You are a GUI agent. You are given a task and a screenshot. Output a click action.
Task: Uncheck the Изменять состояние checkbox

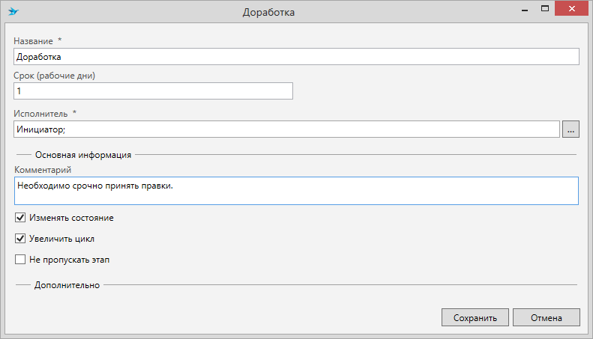pos(20,218)
